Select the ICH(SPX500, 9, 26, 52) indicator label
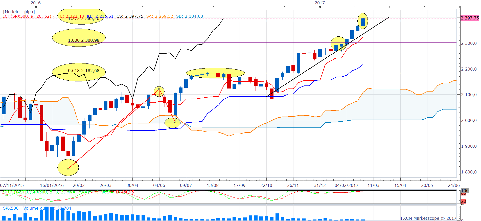Screen dimensions: 481x221 (x=27, y=16)
